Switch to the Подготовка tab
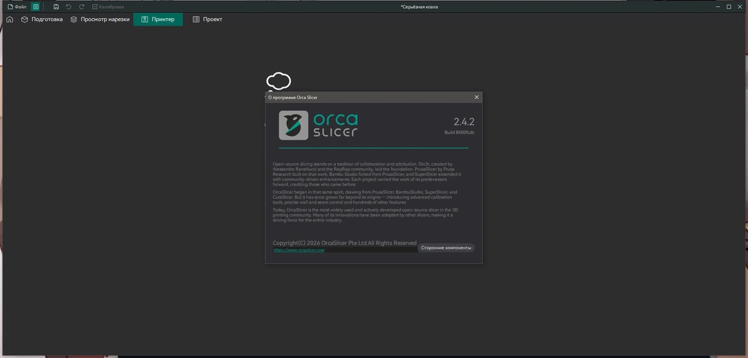The width and height of the screenshot is (748, 358). point(42,19)
